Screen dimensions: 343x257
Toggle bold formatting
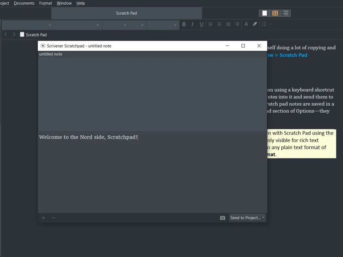tap(184, 24)
